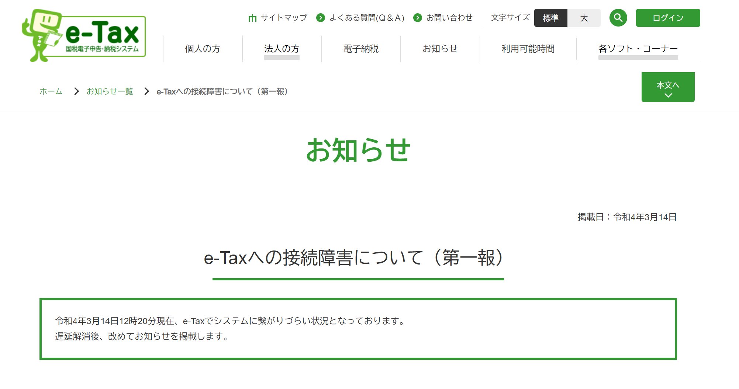Click the 遅延解消後 notice line
Screen dimensions: 739x389
141,336
